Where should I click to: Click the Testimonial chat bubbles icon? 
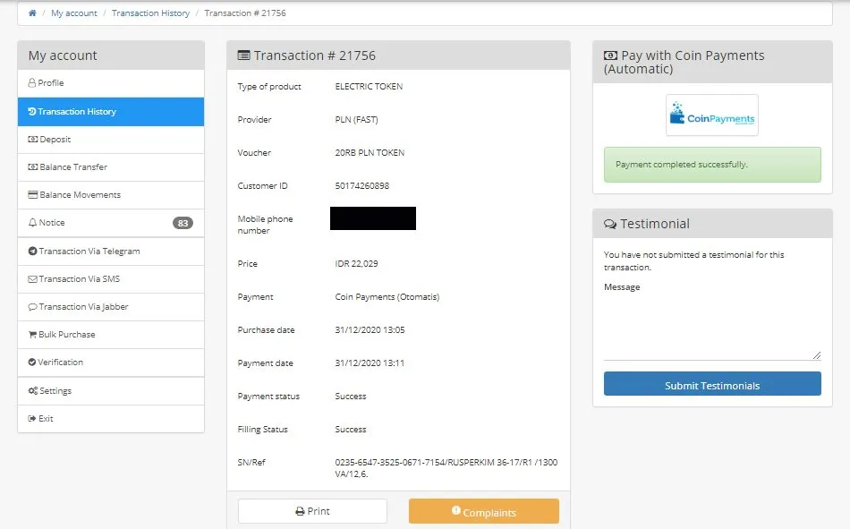(610, 224)
